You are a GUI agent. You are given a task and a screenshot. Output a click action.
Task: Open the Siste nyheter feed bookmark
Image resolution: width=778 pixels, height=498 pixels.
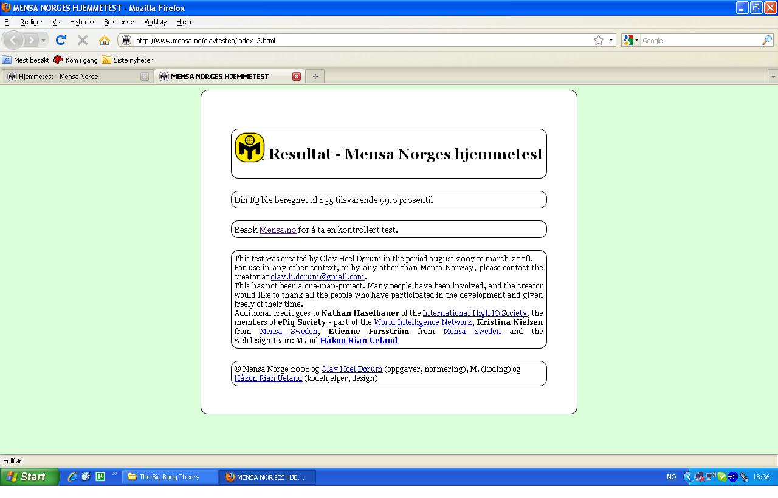(127, 60)
